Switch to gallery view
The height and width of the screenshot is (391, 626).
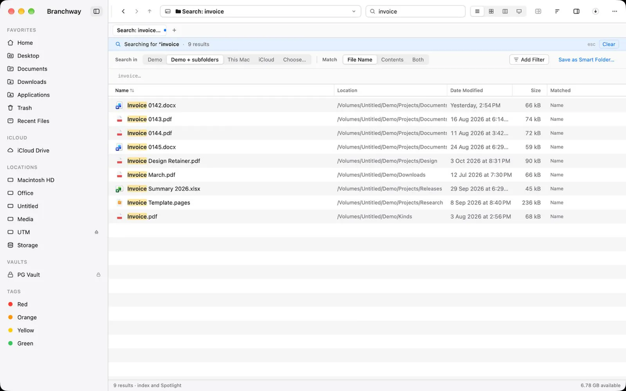coord(519,11)
